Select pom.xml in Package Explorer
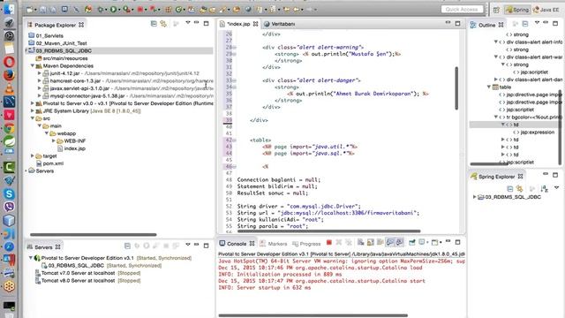This screenshot has width=565, height=318. 49,163
